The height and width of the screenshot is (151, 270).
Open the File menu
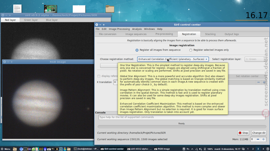(x=98, y=29)
